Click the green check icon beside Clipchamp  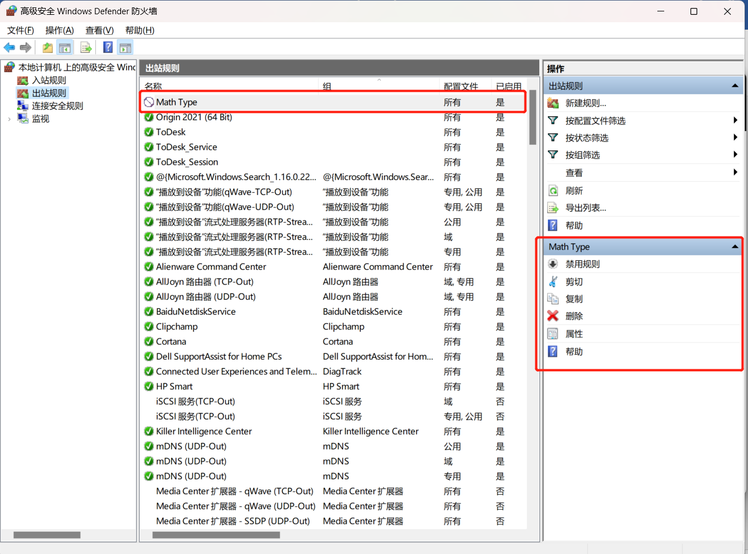pyautogui.click(x=149, y=327)
